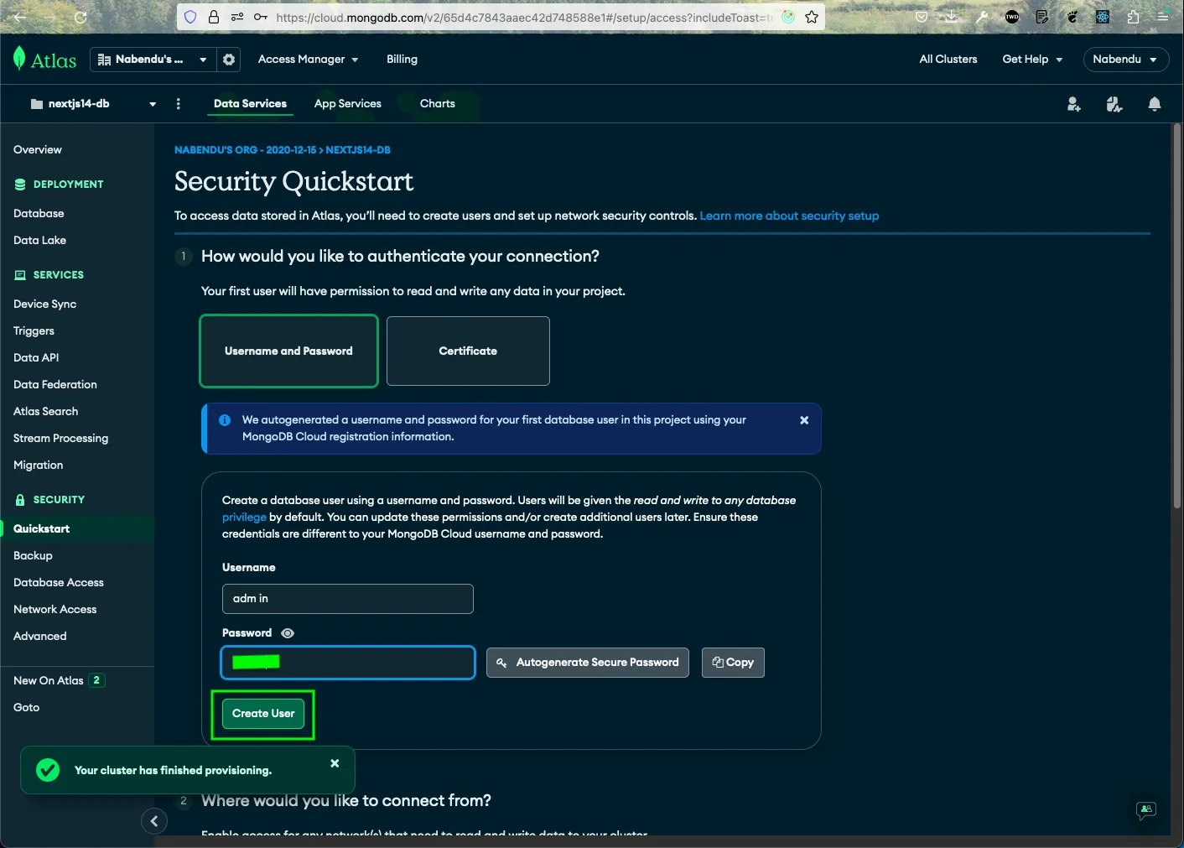This screenshot has height=848, width=1184.
Task: Open Stream Processing in the sidebar
Action: [x=60, y=439]
